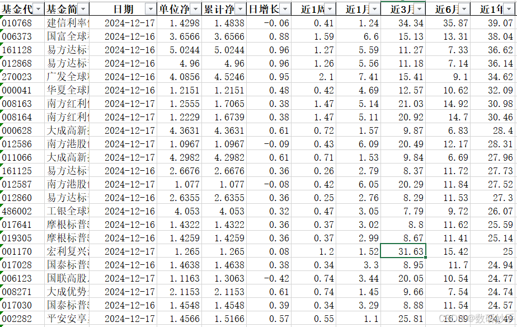Select the 近6月 value 15.42

(448, 251)
